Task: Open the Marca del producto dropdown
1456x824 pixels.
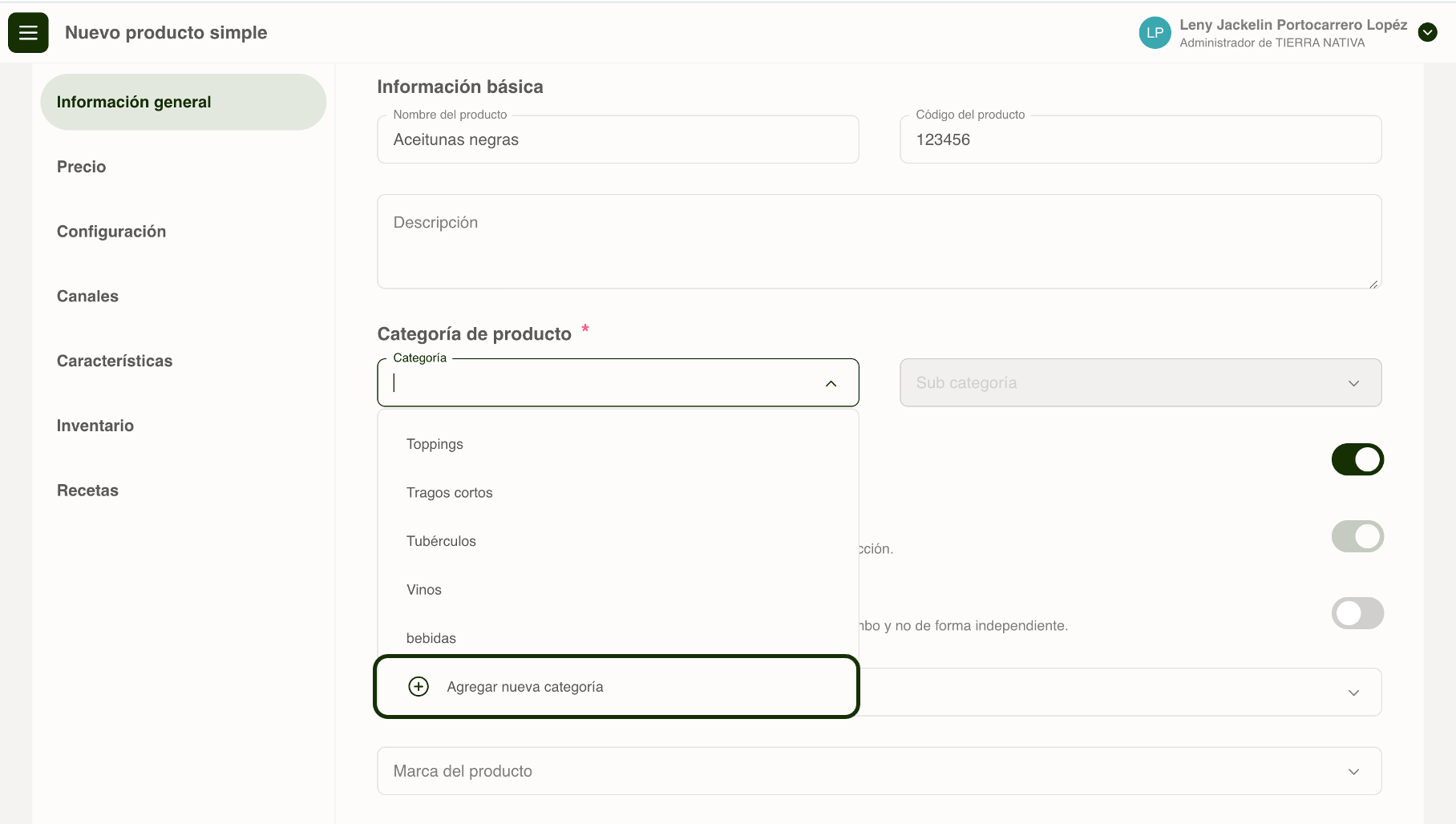Action: (x=879, y=771)
